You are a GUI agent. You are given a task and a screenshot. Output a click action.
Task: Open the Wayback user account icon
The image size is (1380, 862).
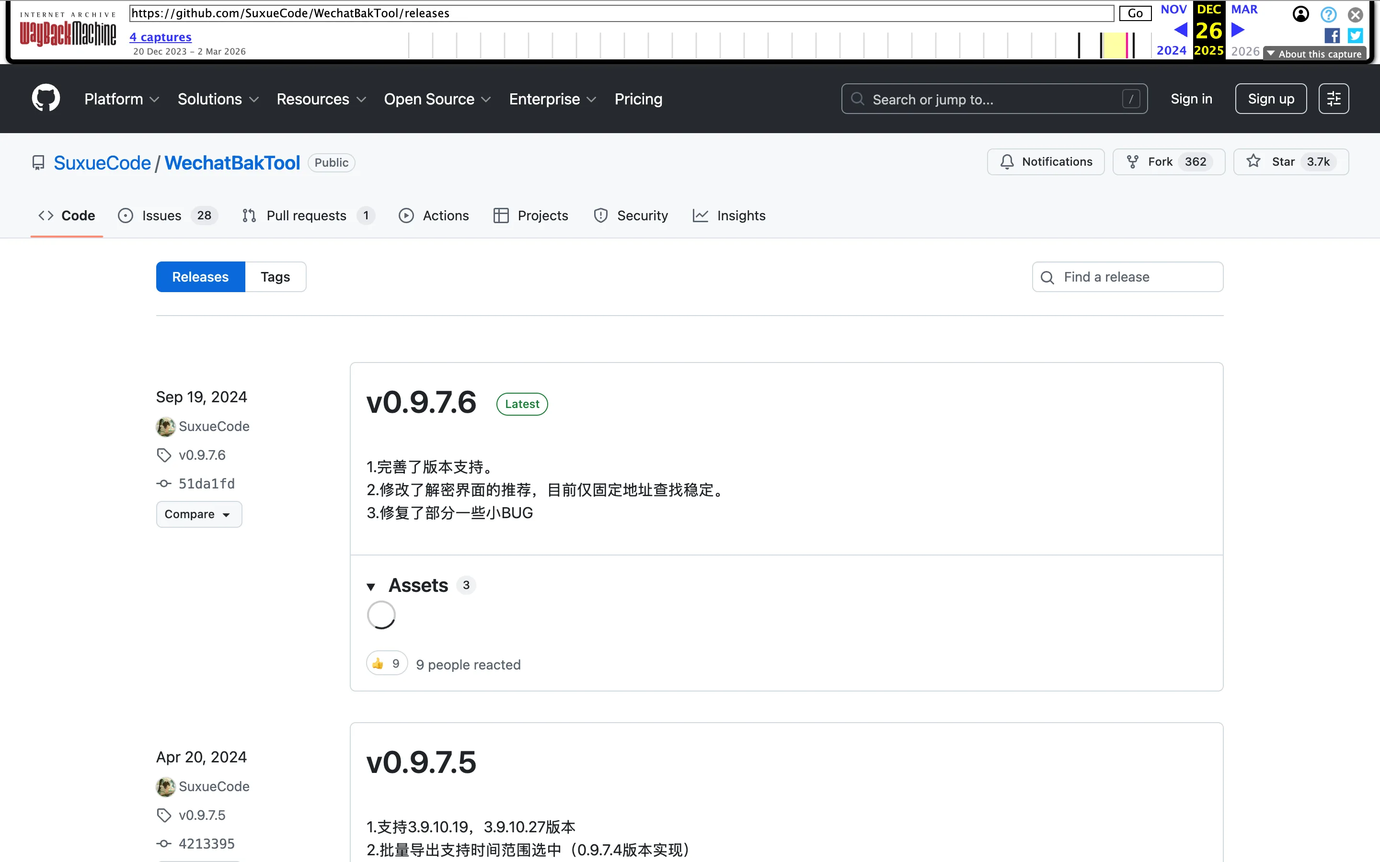pos(1301,14)
